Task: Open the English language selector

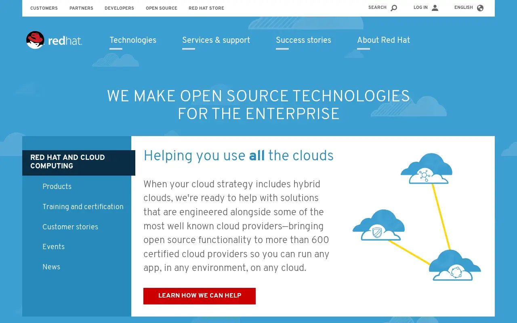Action: coord(464,8)
